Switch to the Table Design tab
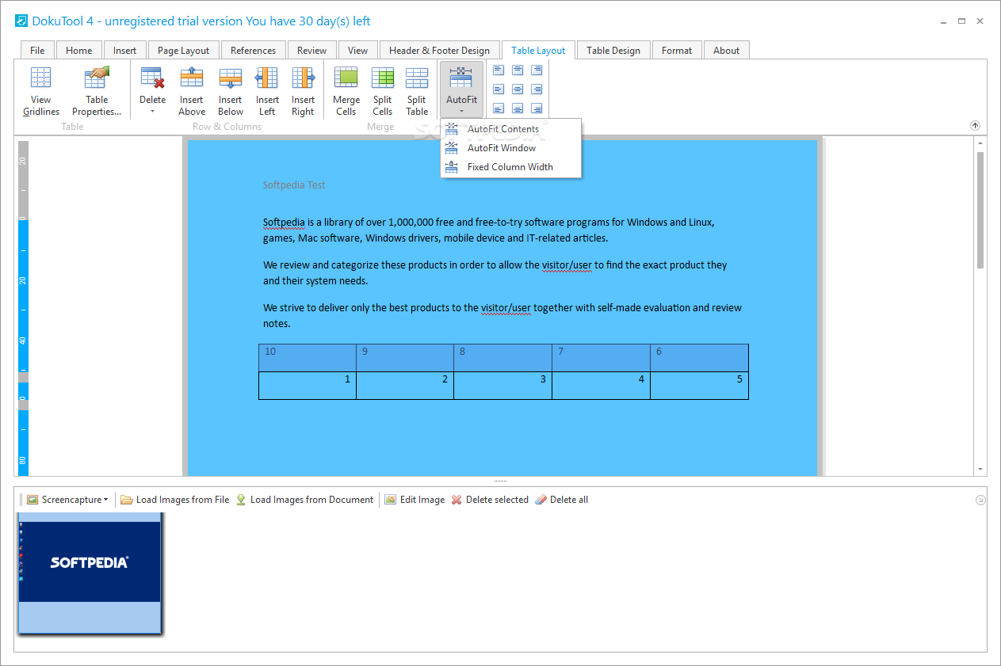 pyautogui.click(x=613, y=50)
